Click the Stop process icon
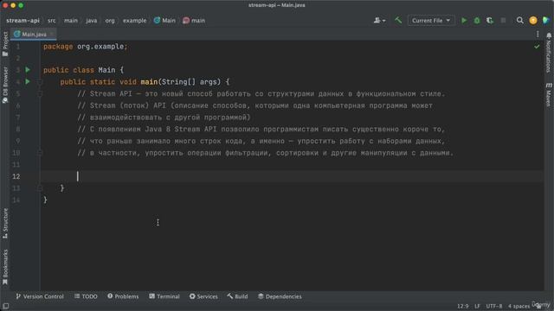Image resolution: width=554 pixels, height=311 pixels. click(503, 21)
